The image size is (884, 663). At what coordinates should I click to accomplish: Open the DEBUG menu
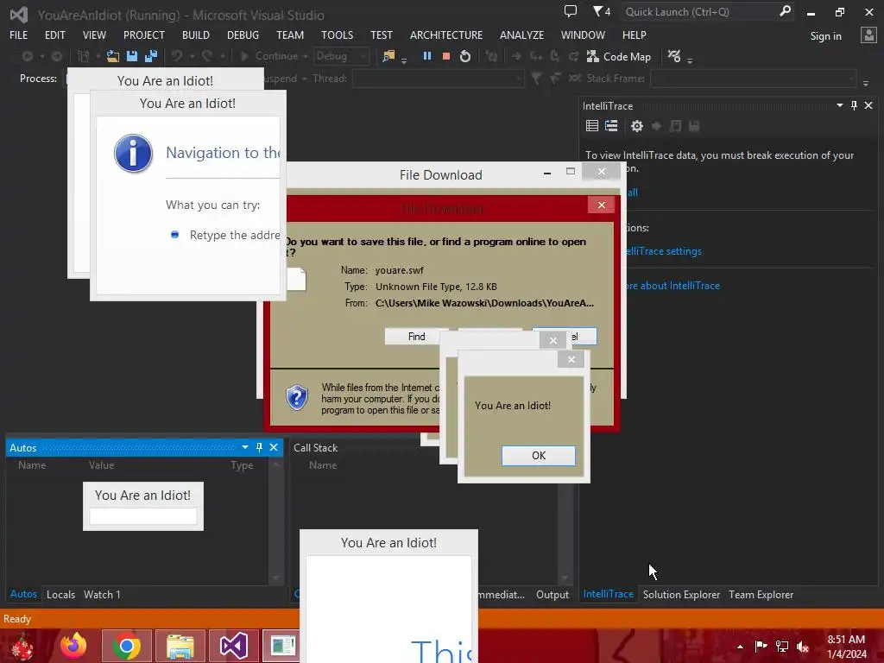coord(243,35)
